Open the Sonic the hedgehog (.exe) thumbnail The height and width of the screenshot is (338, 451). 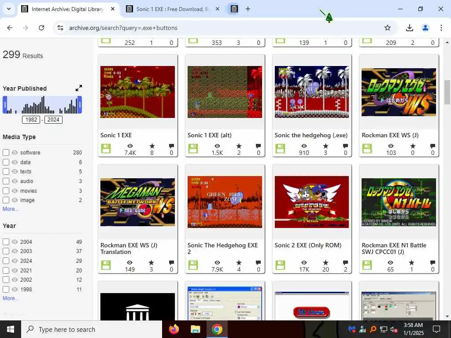coord(312,92)
